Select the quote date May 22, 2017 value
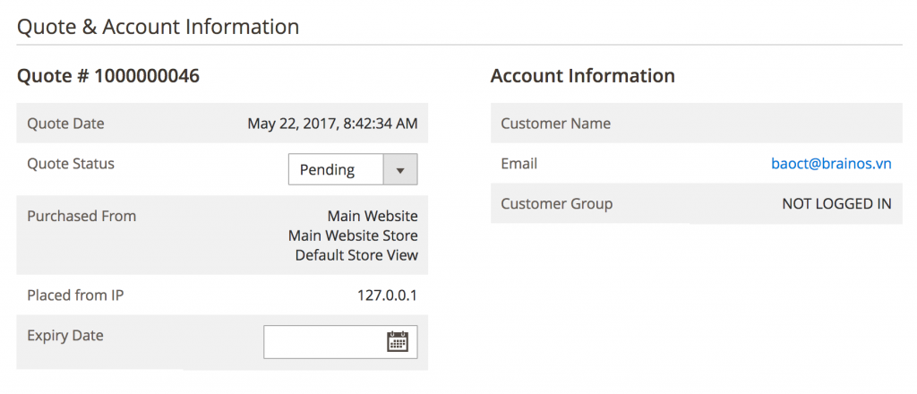The height and width of the screenshot is (394, 917). coord(332,124)
